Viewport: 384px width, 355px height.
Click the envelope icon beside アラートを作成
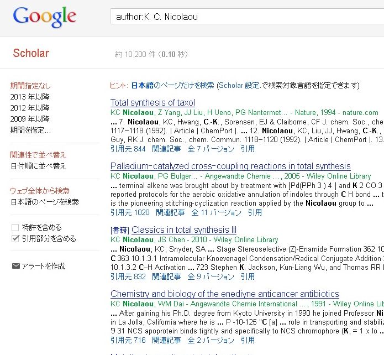(x=15, y=266)
